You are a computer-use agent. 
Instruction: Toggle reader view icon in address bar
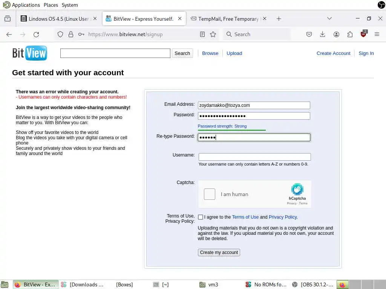coord(202,34)
